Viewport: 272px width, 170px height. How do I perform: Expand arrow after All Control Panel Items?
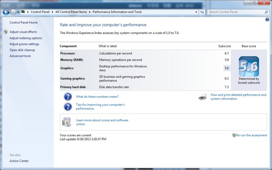[90, 12]
